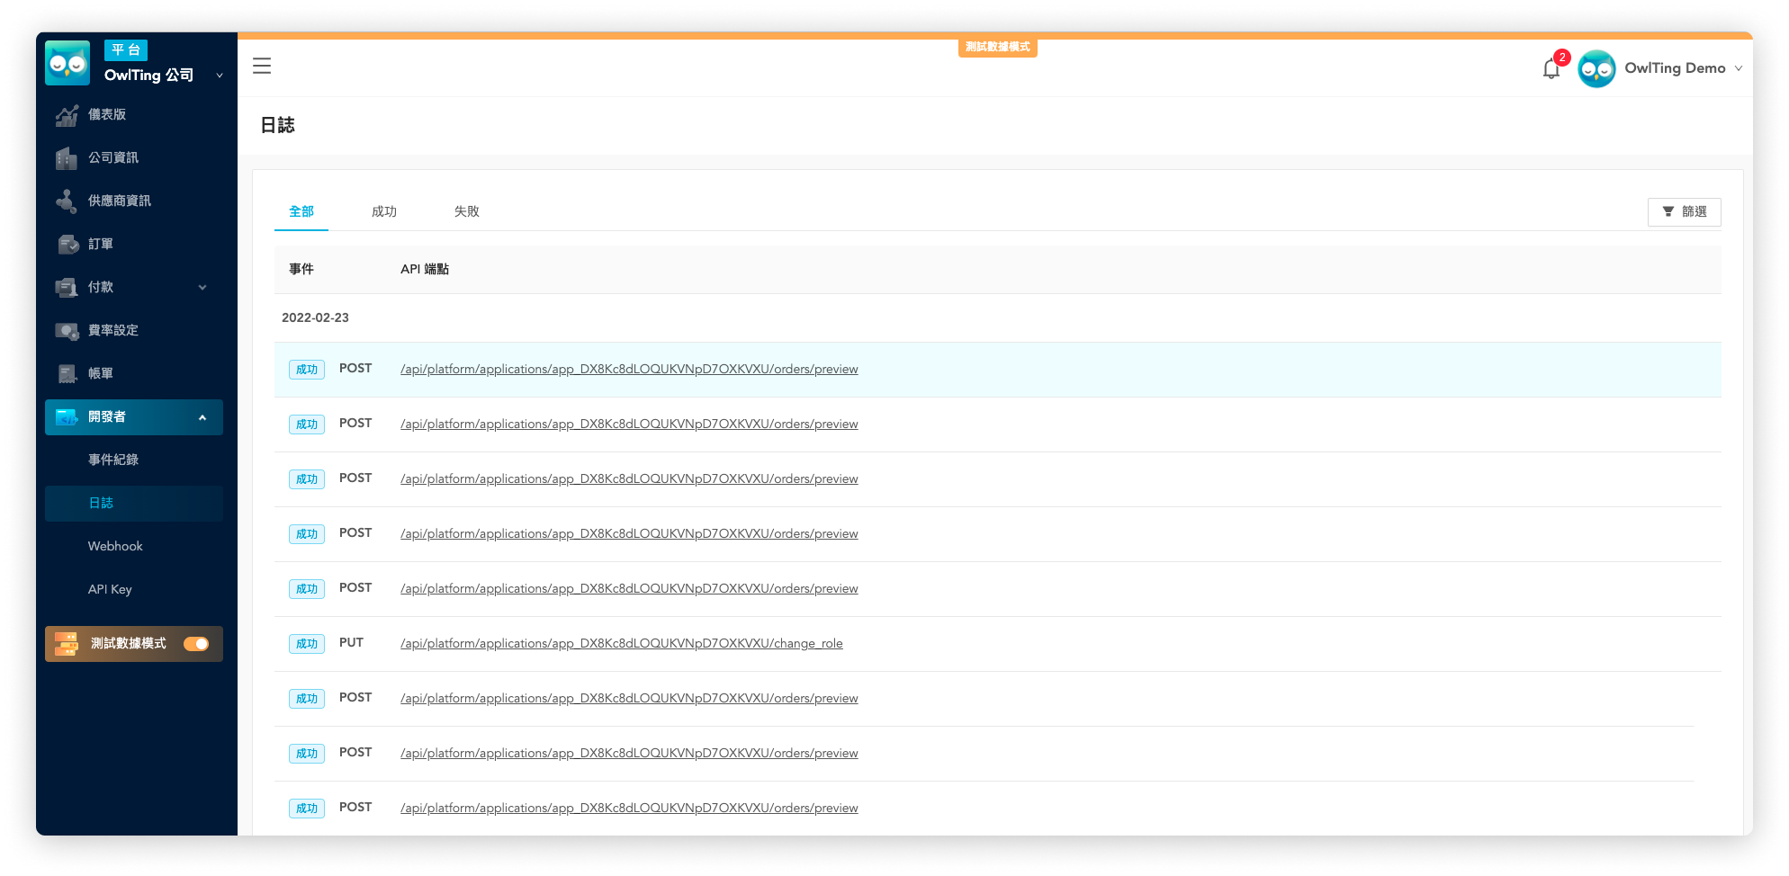The height and width of the screenshot is (876, 1789).
Task: Click the orange 測試數據模式 top banner label
Action: click(998, 47)
